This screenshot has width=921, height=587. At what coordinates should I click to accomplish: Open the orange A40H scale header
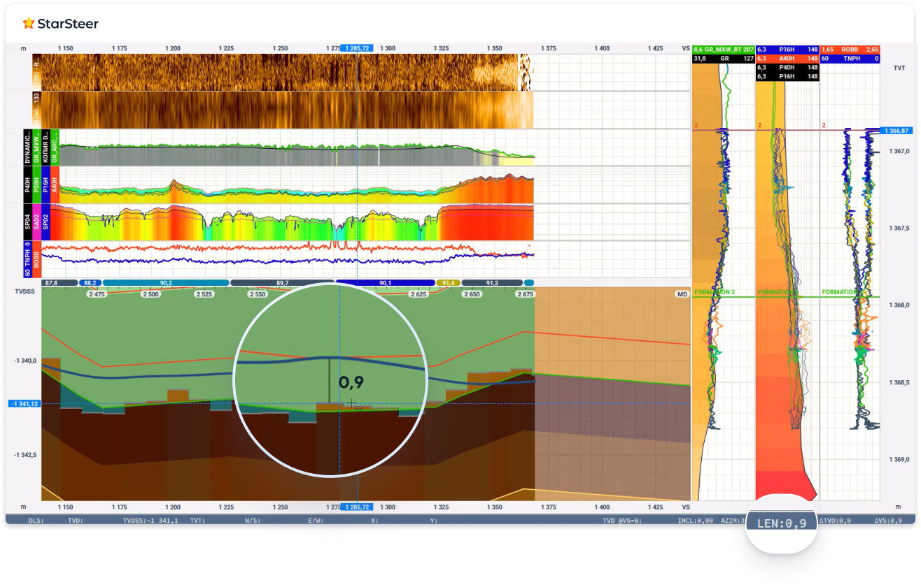[x=787, y=59]
